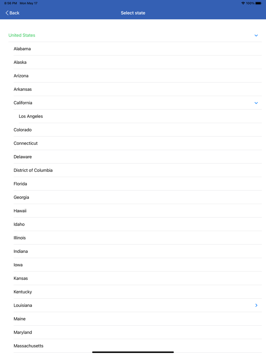Select Kentucky from the state list
266x355 pixels.
coord(22,292)
